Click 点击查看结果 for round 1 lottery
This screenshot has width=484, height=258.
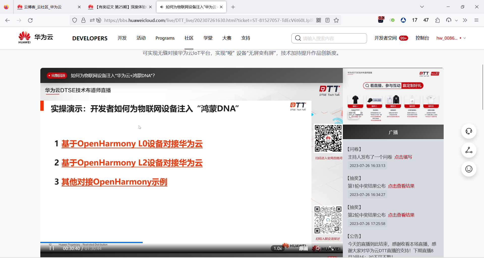(x=401, y=186)
